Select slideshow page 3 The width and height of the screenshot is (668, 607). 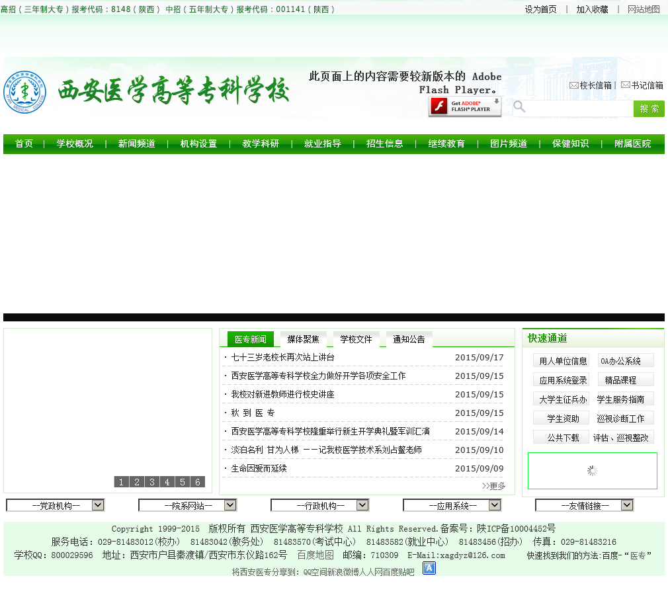point(152,482)
